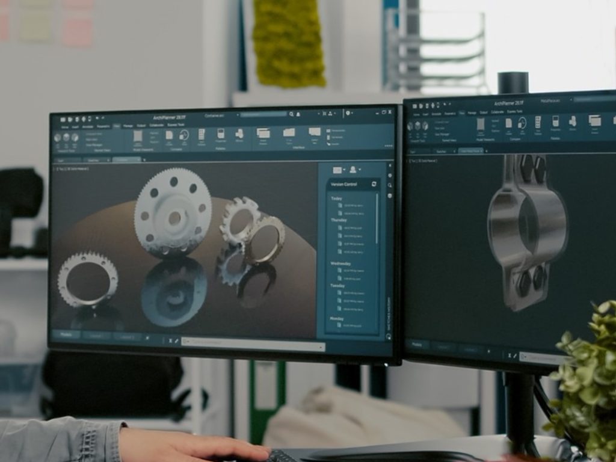Click search magnifier icon in left title bar
The height and width of the screenshot is (462, 616).
click(292, 114)
